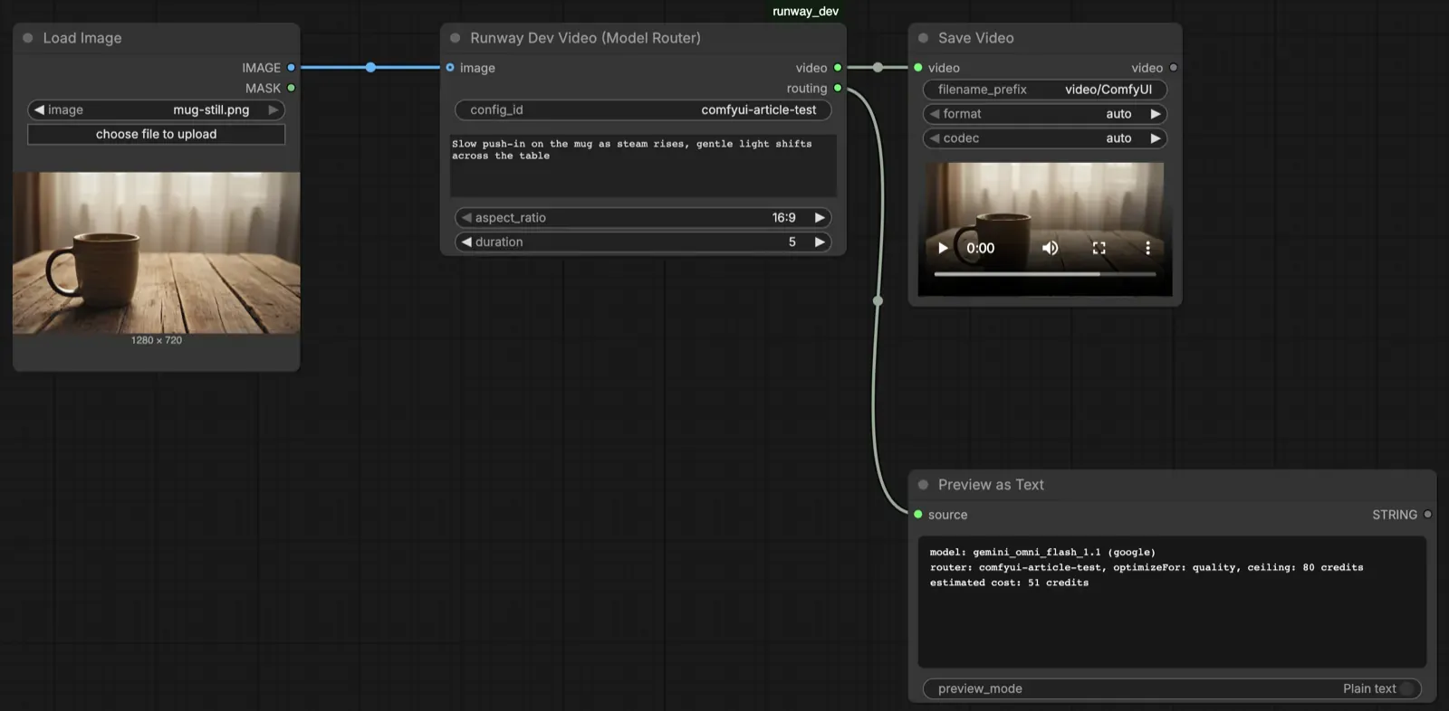Click the duration value field
This screenshot has width=1449, height=711.
tap(643, 242)
